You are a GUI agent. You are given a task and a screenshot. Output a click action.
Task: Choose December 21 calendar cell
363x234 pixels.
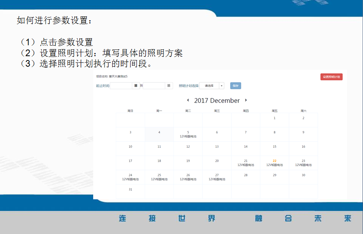tap(246, 163)
